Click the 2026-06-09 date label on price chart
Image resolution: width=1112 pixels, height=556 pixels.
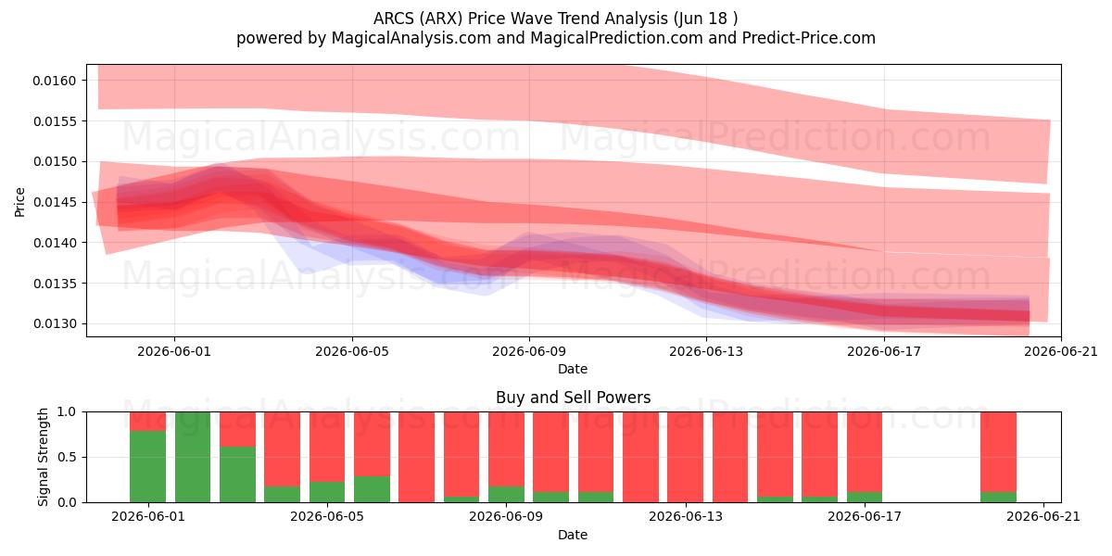529,351
